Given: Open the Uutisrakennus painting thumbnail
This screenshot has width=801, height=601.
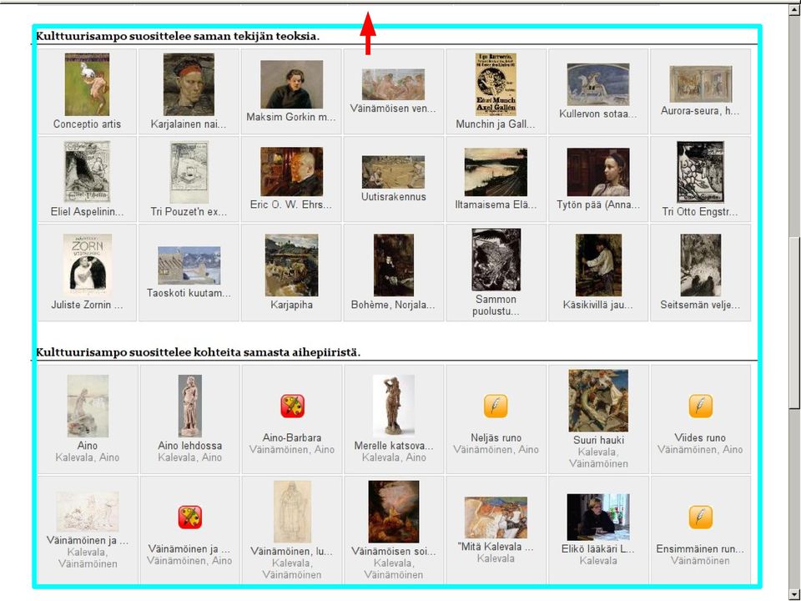Looking at the screenshot, I should (393, 172).
